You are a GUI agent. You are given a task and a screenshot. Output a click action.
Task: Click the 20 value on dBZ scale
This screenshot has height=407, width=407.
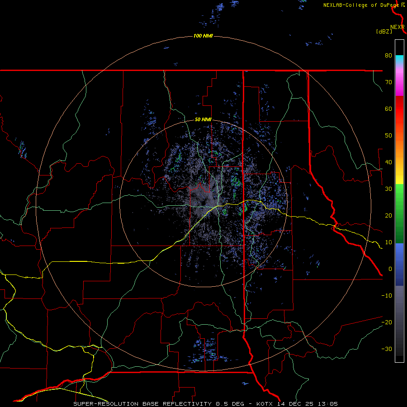[388, 216]
